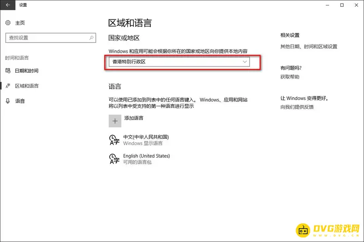The image size is (364, 242).
Task: Click the Chinese language icon
Action: tap(114, 140)
